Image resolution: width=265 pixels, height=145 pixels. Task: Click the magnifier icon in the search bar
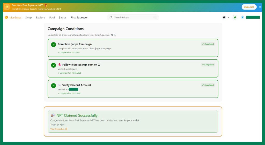coord(111,17)
